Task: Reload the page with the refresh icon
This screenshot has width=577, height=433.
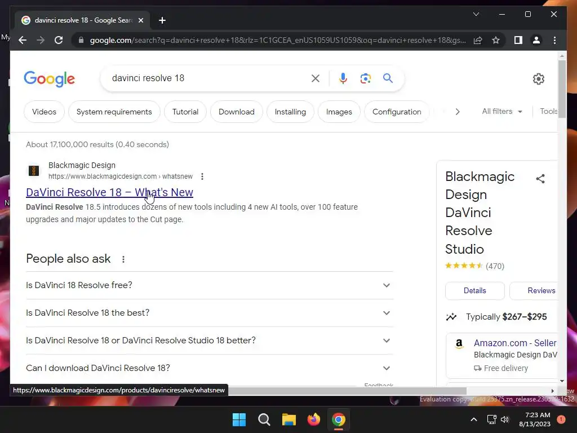Action: tap(59, 40)
